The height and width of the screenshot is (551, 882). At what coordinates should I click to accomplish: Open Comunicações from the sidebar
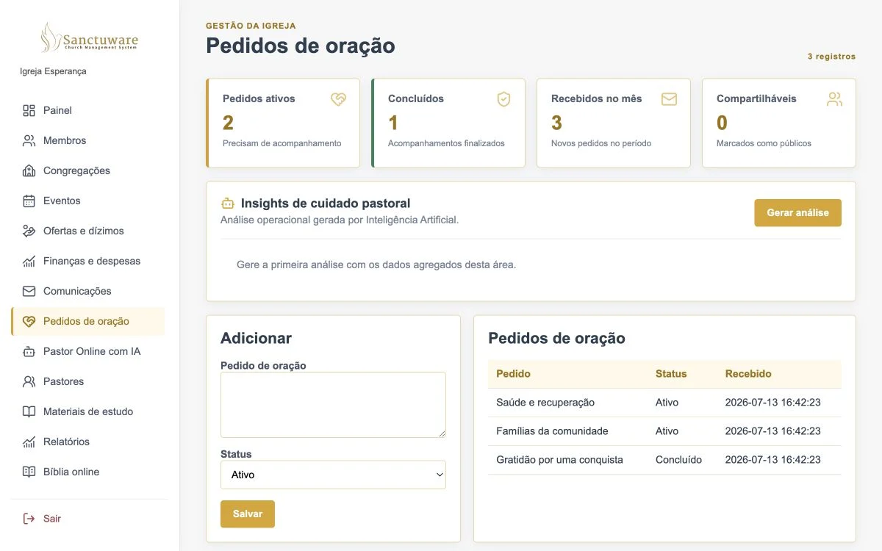(87, 291)
